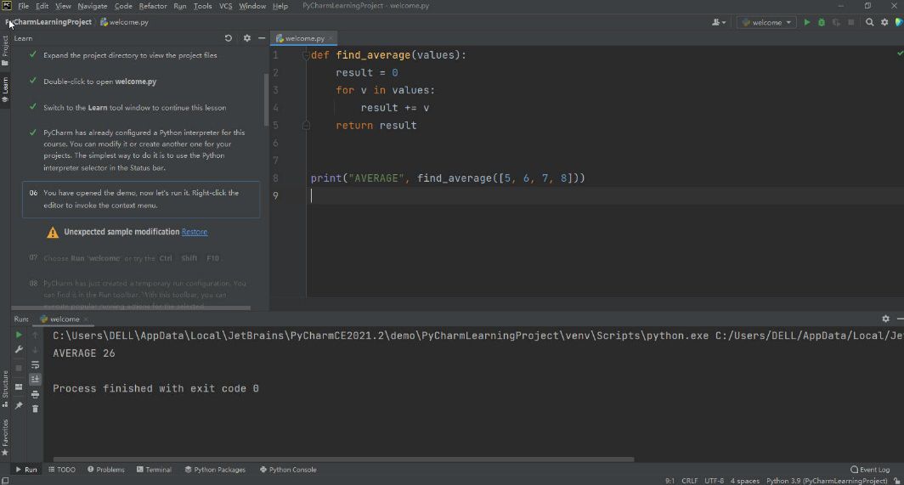
Task: Open the Run menu
Action: [x=180, y=6]
